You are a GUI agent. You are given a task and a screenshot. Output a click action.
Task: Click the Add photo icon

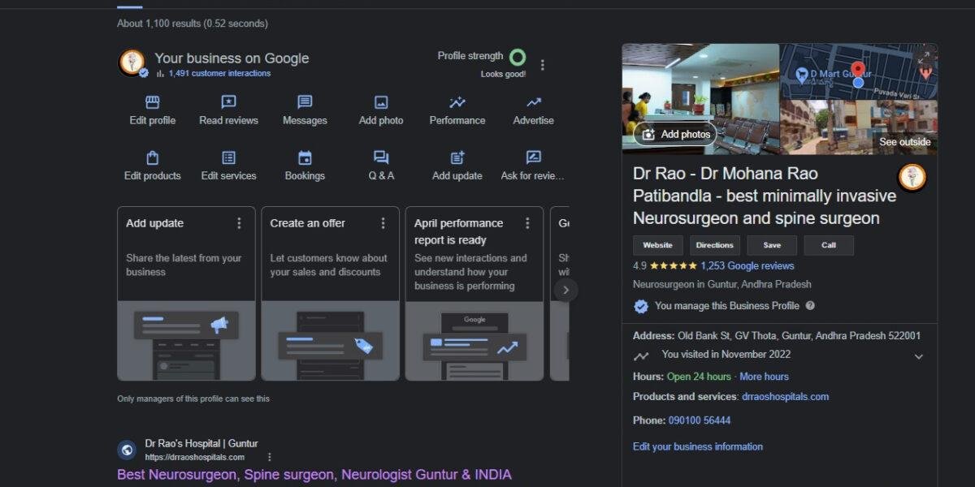381,102
